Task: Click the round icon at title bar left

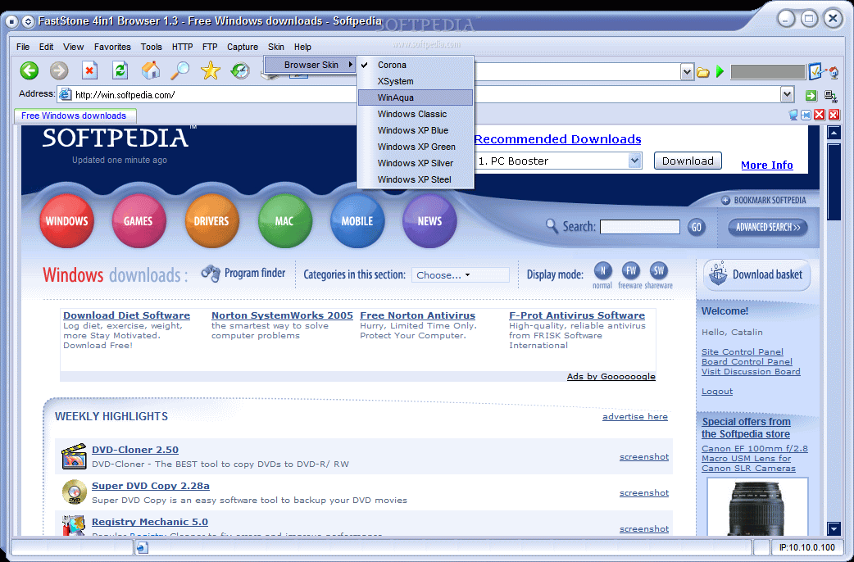Action: pos(12,22)
